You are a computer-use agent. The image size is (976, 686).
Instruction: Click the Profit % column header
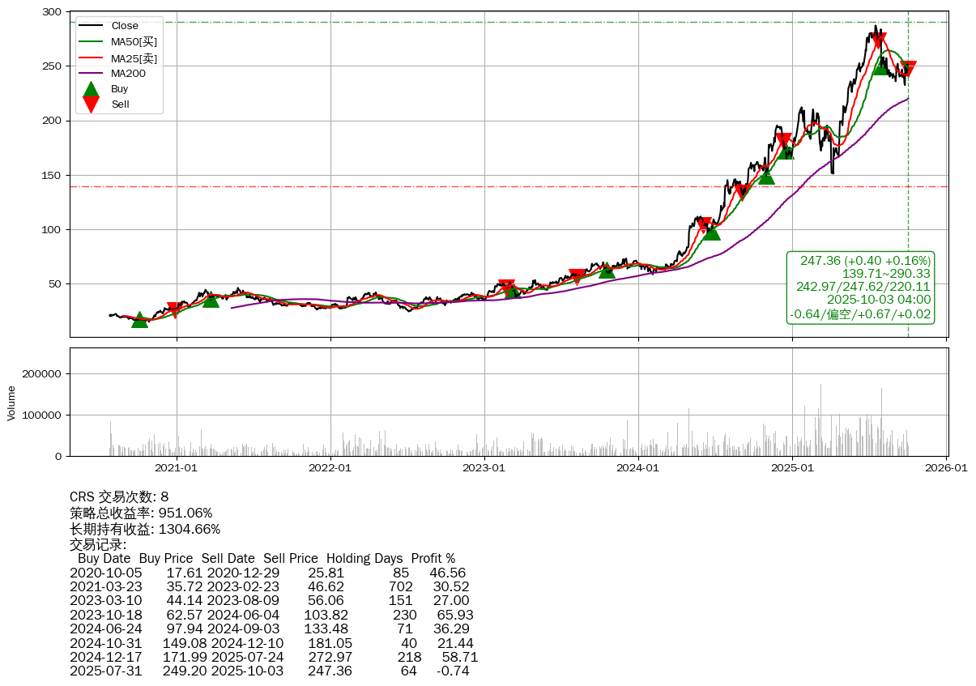tap(433, 559)
